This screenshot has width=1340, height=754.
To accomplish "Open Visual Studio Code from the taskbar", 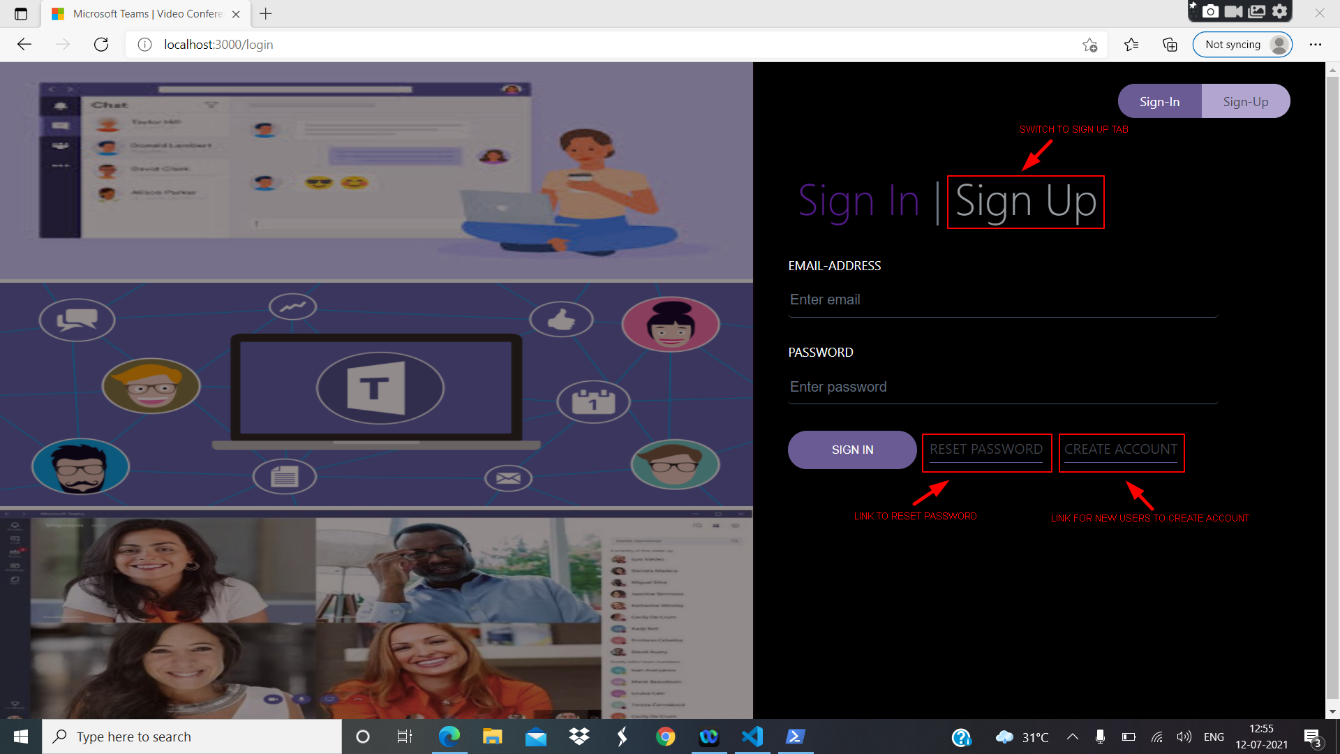I will click(x=752, y=737).
